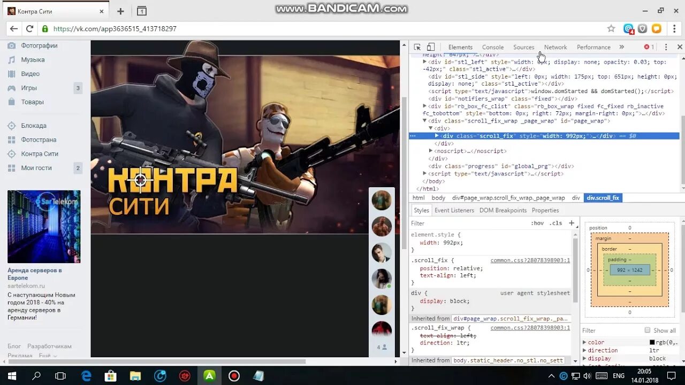Toggle the .cls class editor

click(556, 223)
